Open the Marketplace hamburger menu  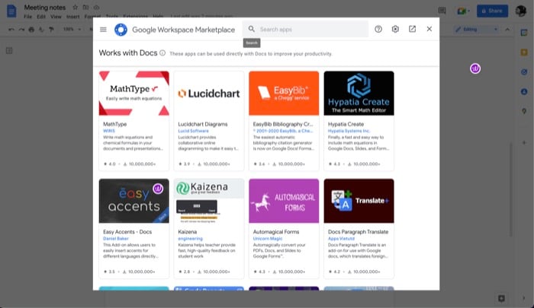tap(103, 30)
